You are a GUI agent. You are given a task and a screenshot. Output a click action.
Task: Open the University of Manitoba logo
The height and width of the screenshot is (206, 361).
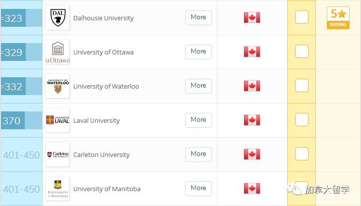[x=57, y=189]
